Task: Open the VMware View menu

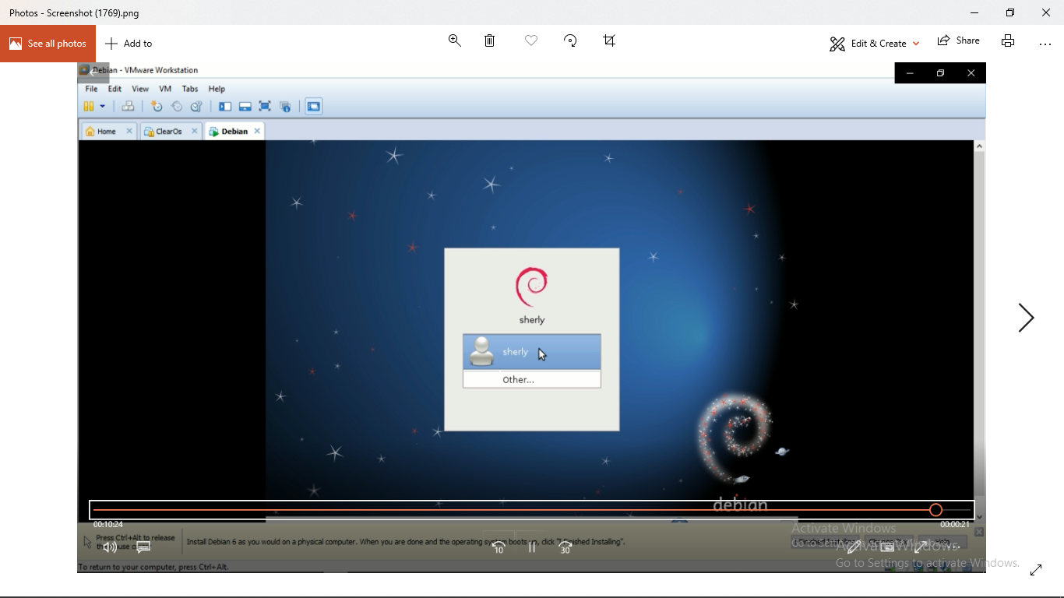Action: pyautogui.click(x=140, y=89)
